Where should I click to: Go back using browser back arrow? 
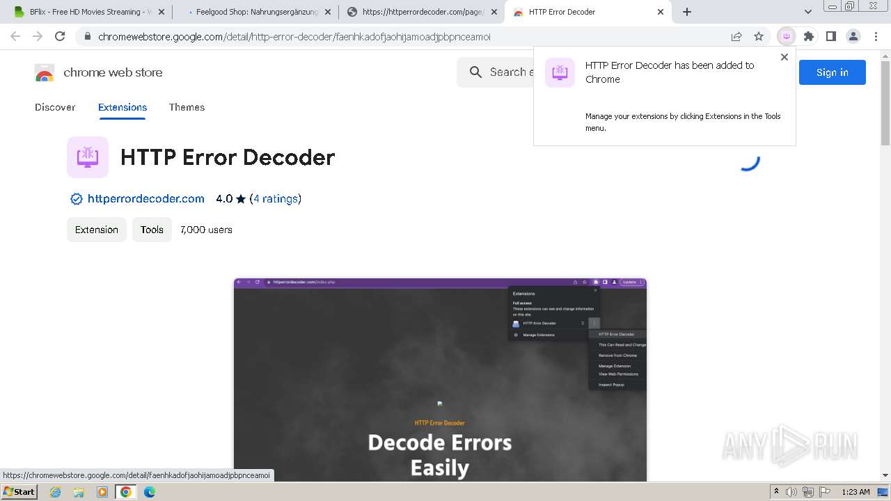[15, 36]
